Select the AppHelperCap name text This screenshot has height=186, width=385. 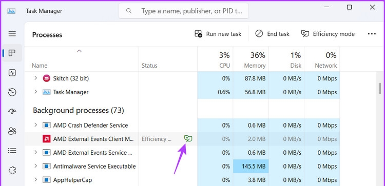pyautogui.click(x=72, y=180)
